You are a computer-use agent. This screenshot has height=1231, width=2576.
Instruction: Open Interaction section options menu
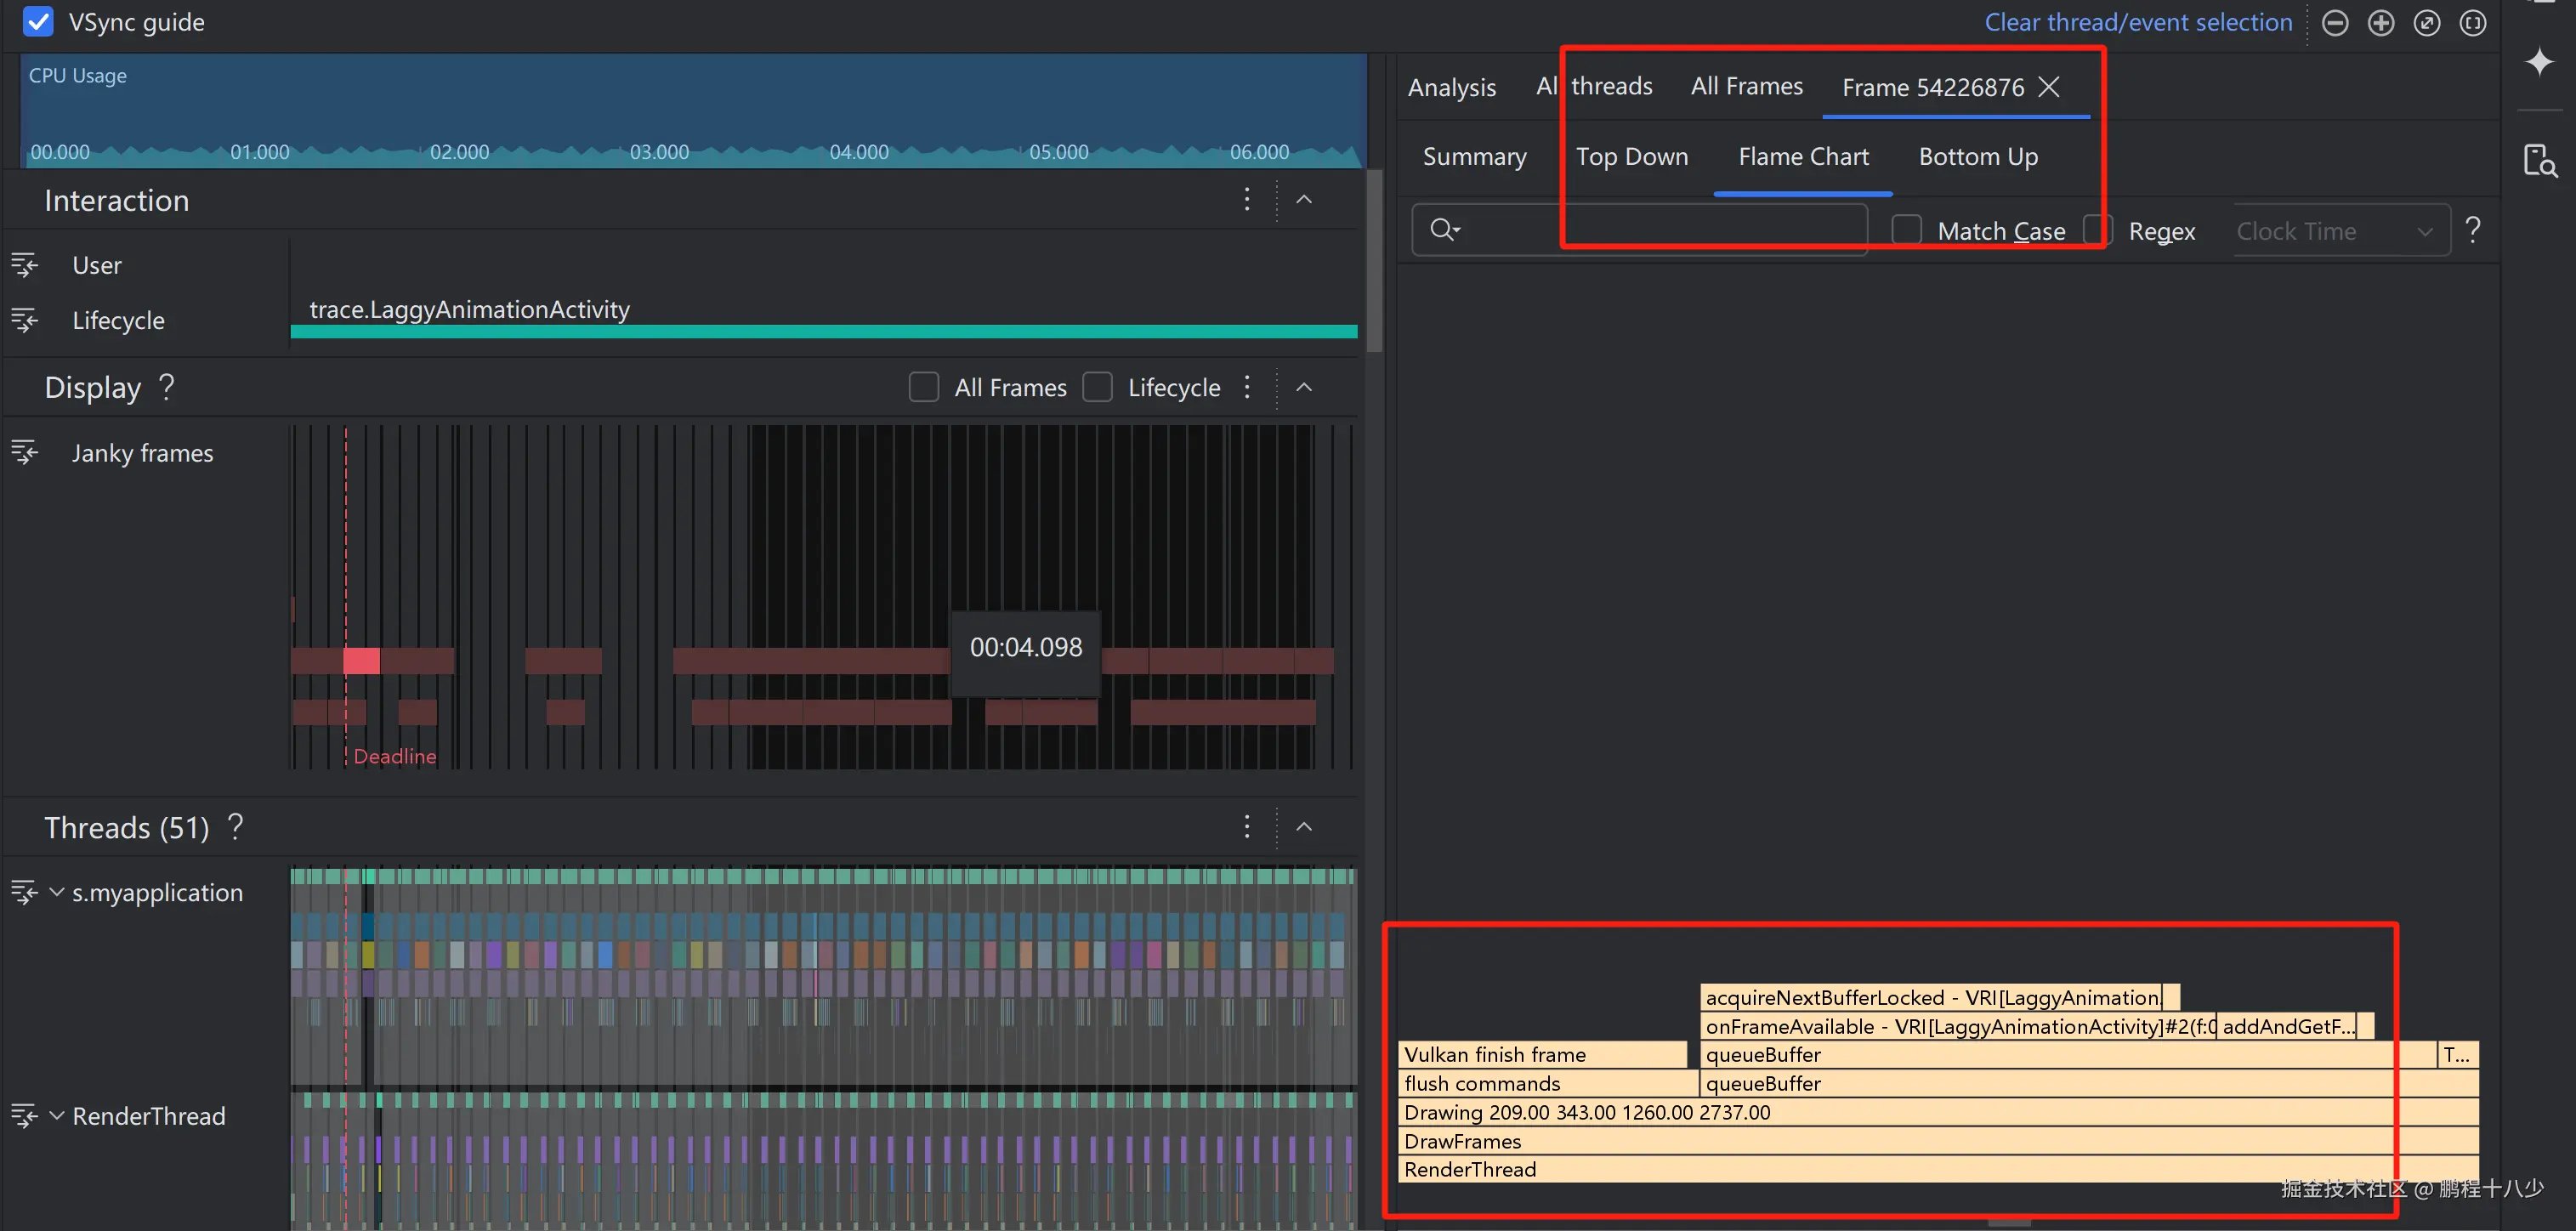1247,199
